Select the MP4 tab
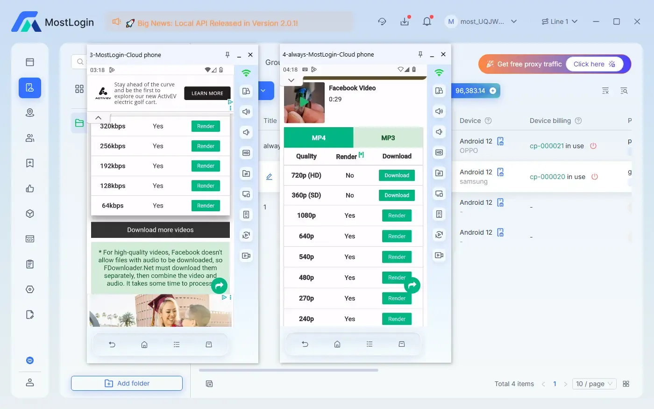 319,138
